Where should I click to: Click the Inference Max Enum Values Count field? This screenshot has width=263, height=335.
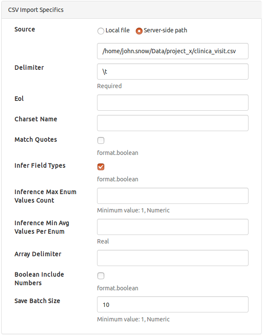tap(172, 196)
